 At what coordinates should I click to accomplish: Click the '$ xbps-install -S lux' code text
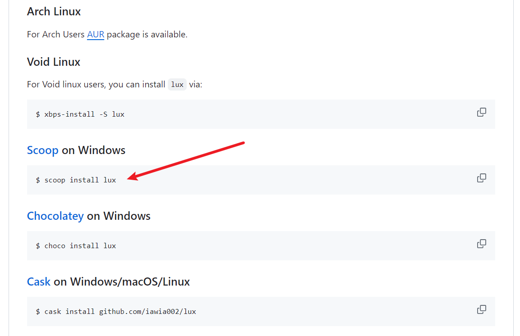[x=80, y=114]
